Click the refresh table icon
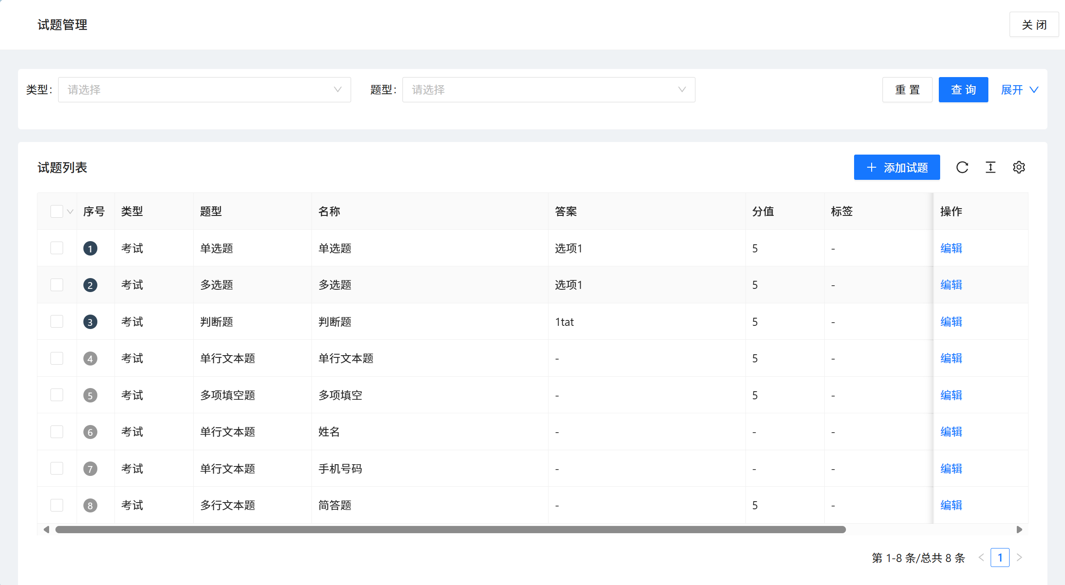The width and height of the screenshot is (1065, 585). [x=962, y=167]
